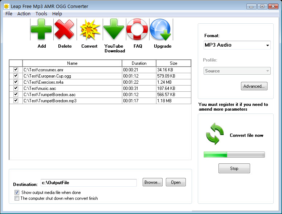Maximize the converter window
The width and height of the screenshot is (282, 214).
coord(262,7)
